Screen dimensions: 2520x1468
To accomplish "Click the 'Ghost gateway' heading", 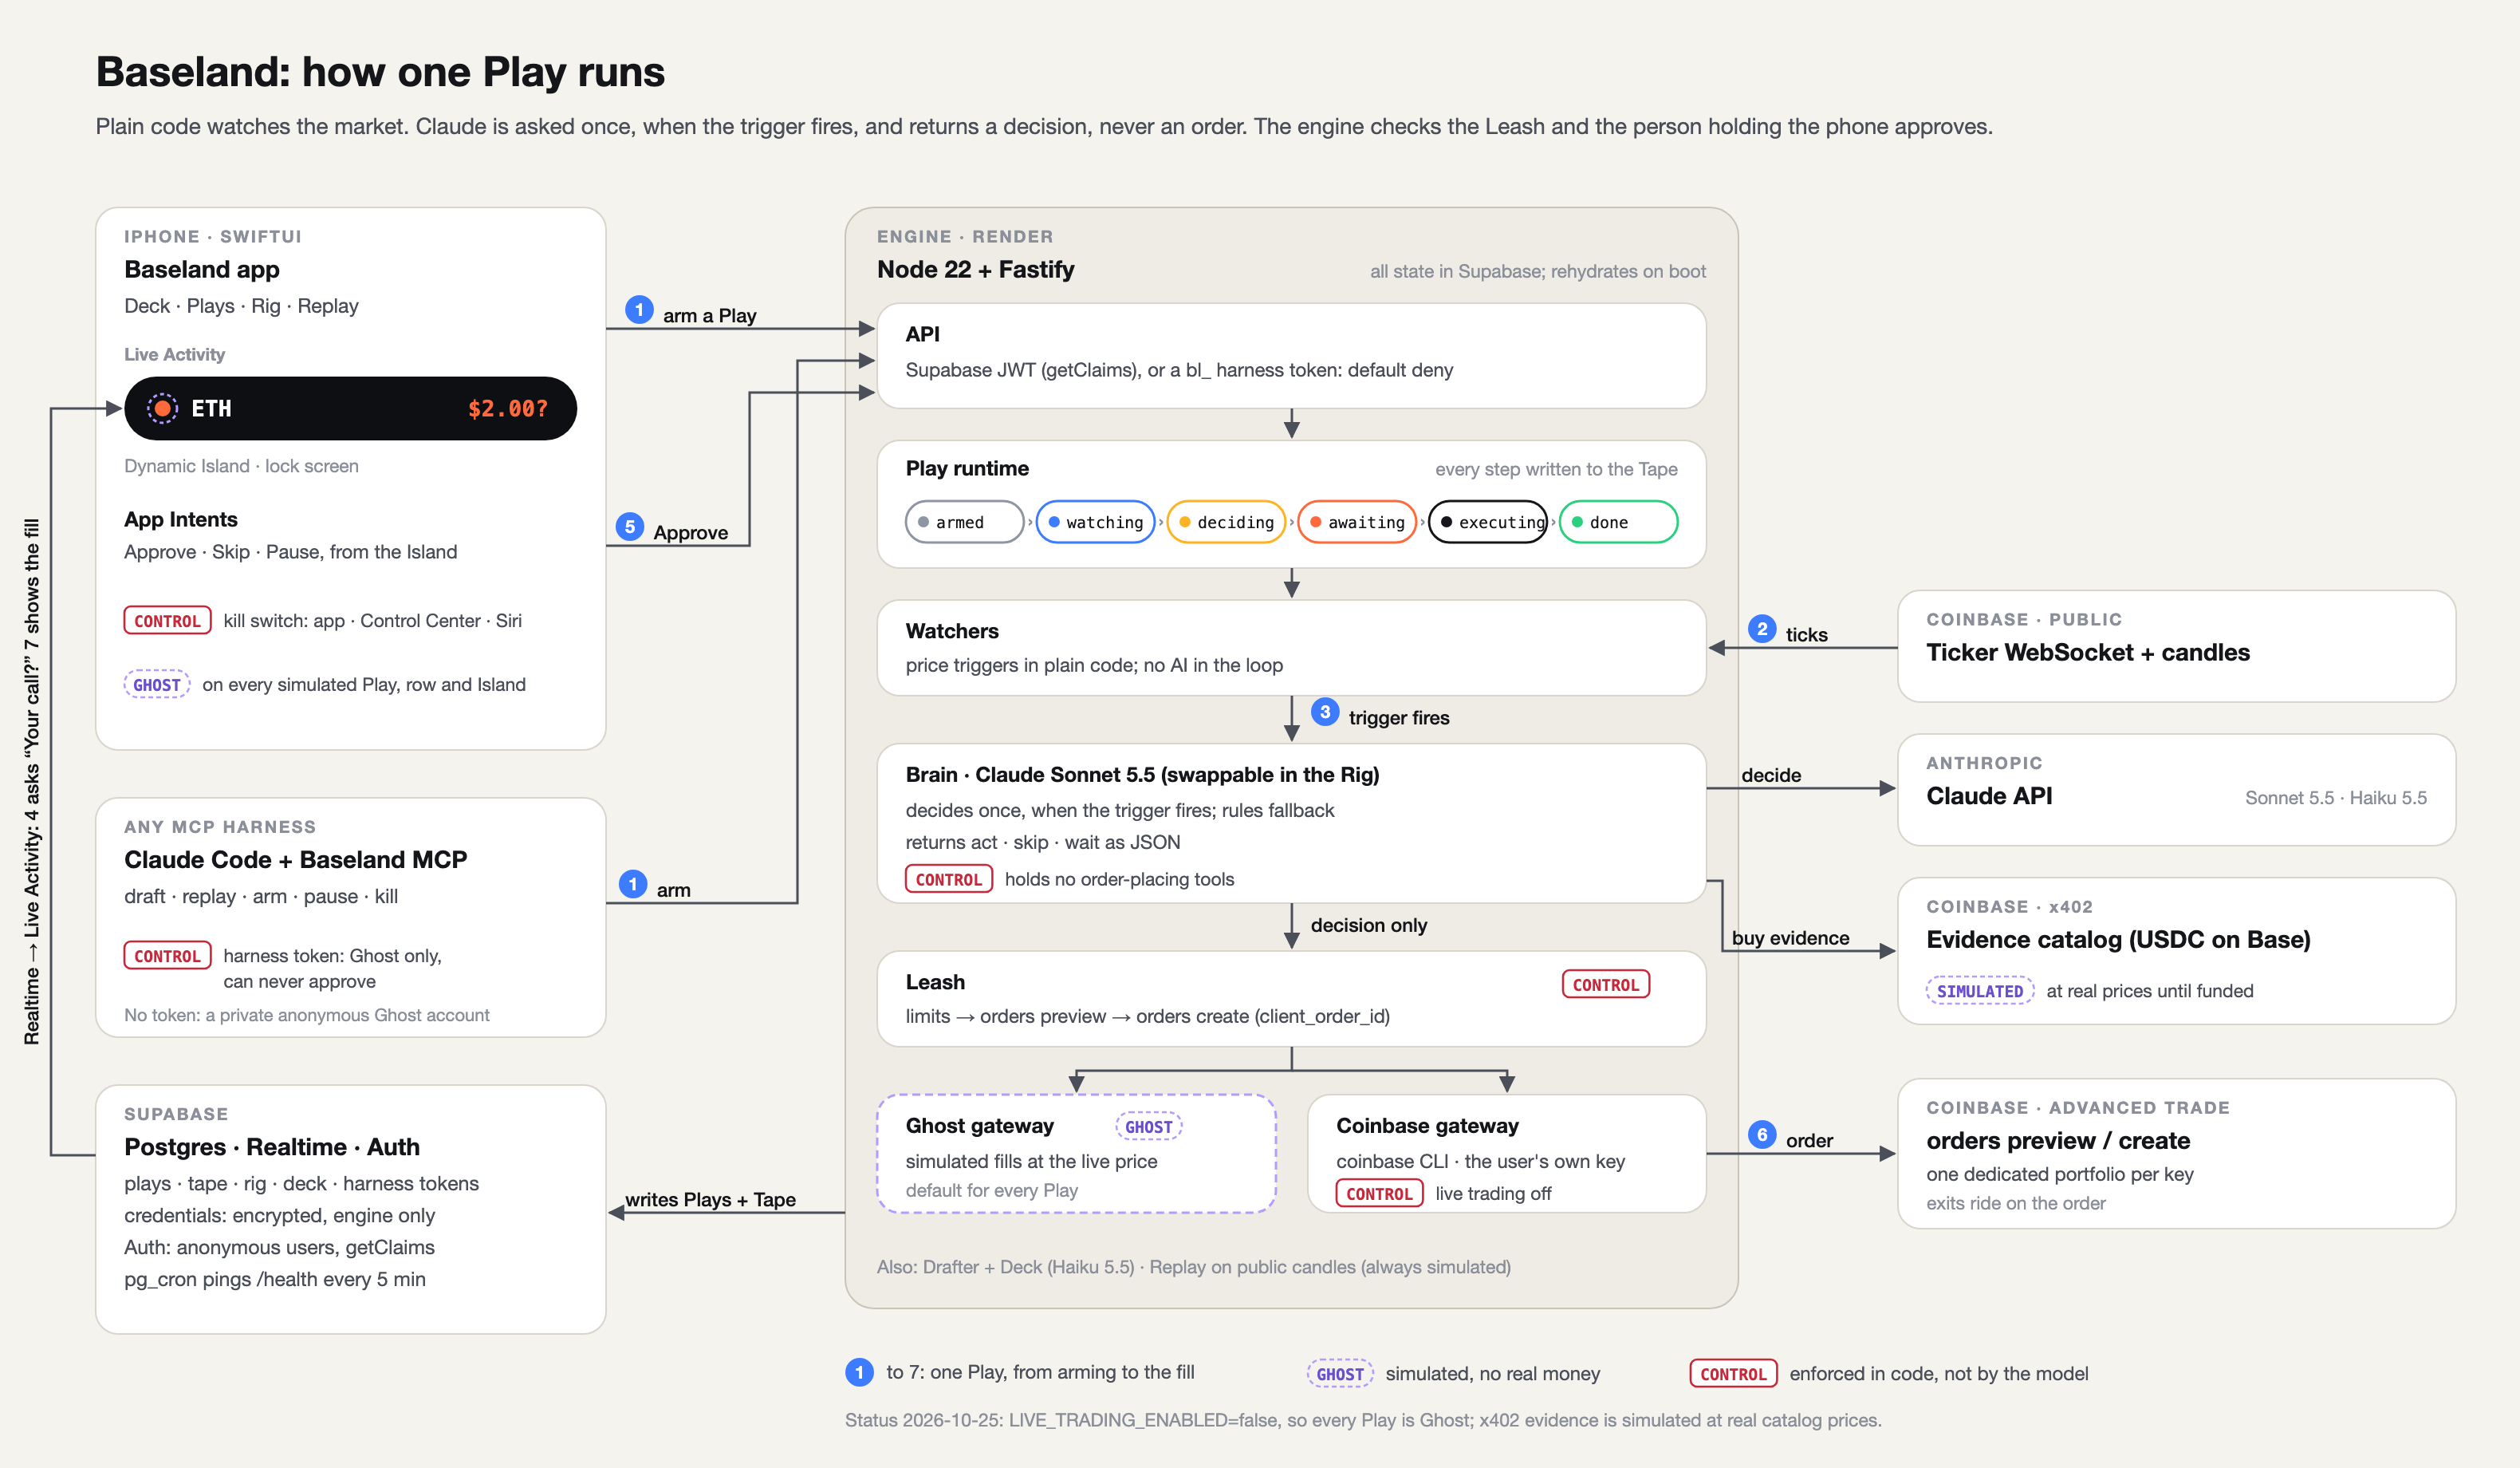I will (x=980, y=1126).
